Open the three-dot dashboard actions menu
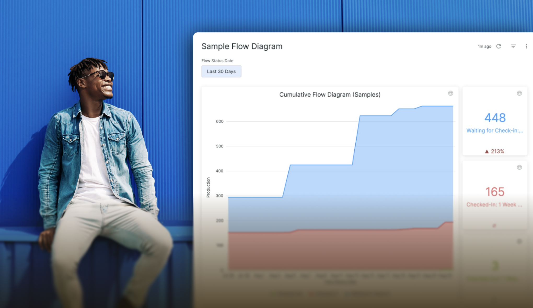 (x=526, y=46)
